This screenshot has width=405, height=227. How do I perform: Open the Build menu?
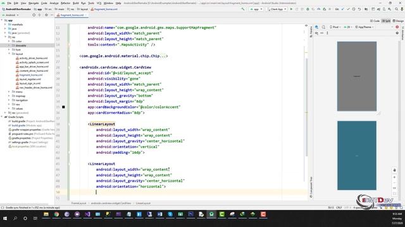pyautogui.click(x=76, y=3)
